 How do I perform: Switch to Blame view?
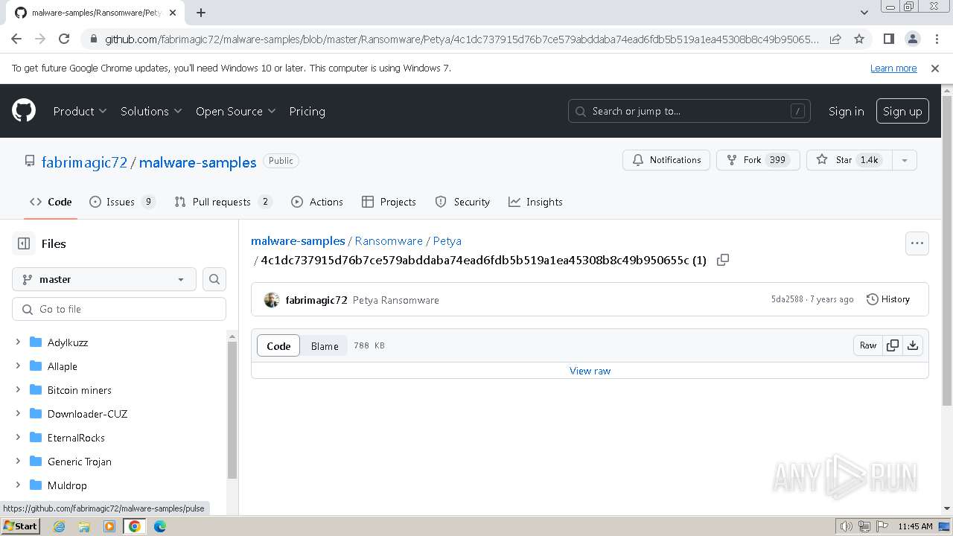click(325, 346)
